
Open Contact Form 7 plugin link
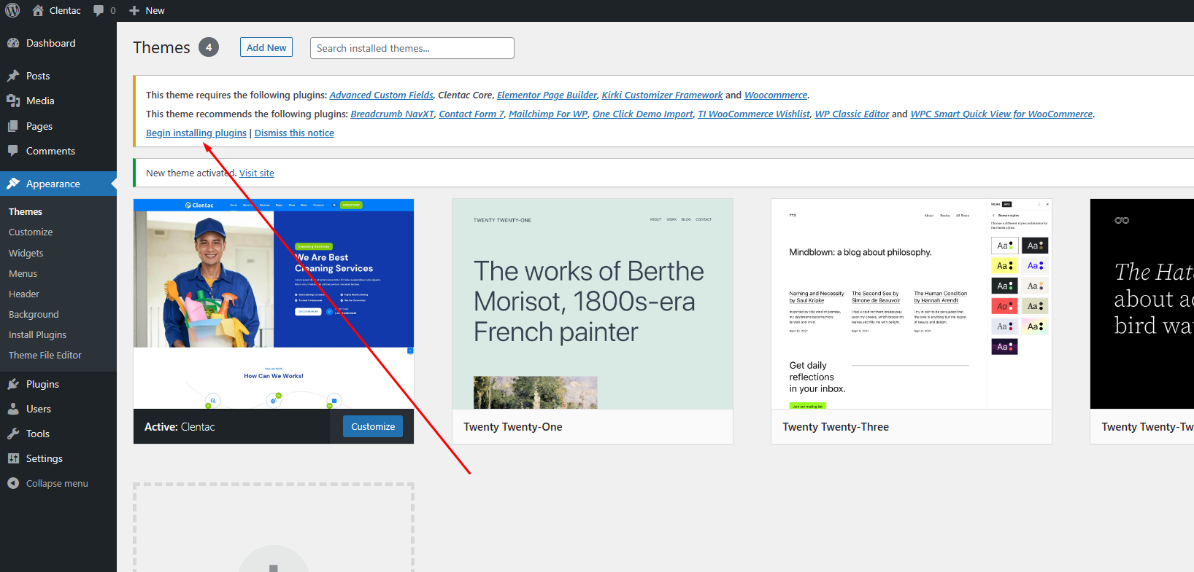[x=471, y=114]
